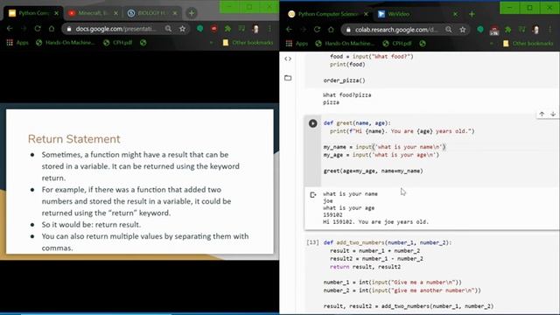560x315 pixels.
Task: Bookmark the Colab page with the star
Action: click(x=463, y=30)
